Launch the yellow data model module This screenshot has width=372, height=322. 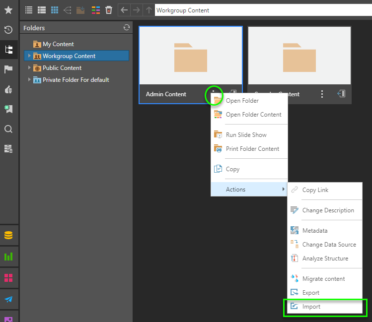pyautogui.click(x=8, y=235)
